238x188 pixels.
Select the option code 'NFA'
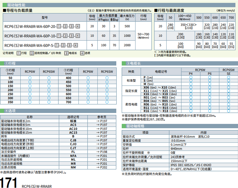[x=73, y=156]
